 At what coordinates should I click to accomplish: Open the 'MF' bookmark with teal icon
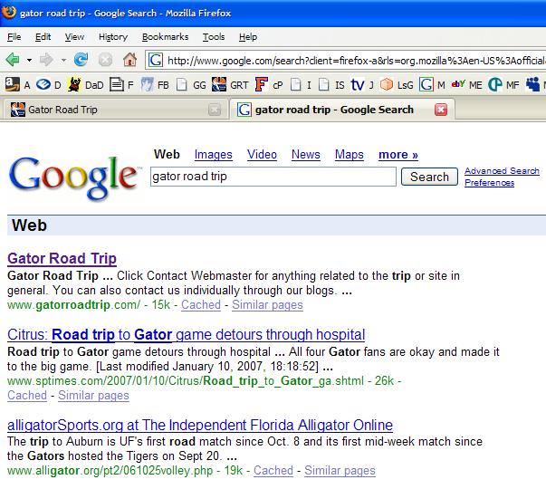503,84
